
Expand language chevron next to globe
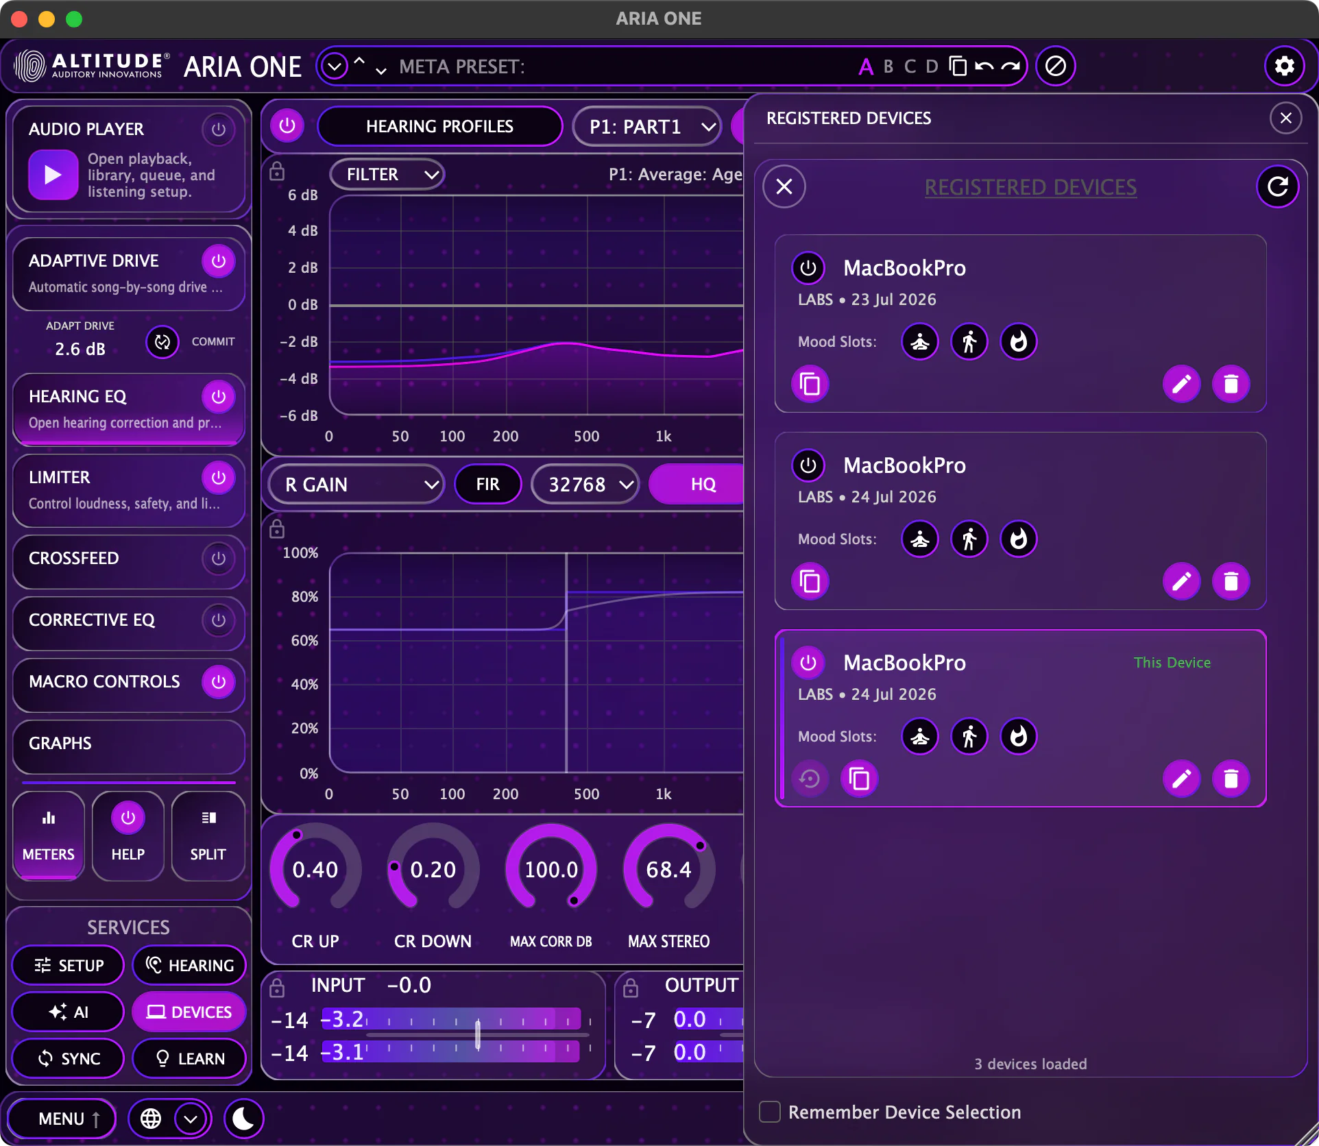click(x=191, y=1119)
